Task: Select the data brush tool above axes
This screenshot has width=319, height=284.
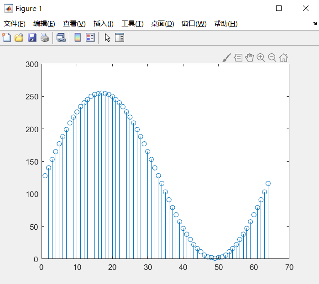Action: [x=226, y=58]
